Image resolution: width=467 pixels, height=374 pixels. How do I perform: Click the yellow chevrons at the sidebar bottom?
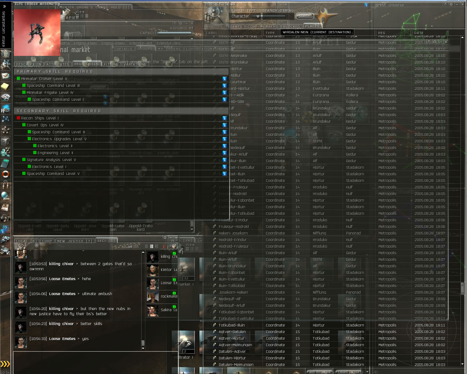5,364
